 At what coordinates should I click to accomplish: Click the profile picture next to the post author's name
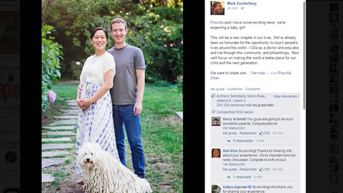(x=217, y=8)
